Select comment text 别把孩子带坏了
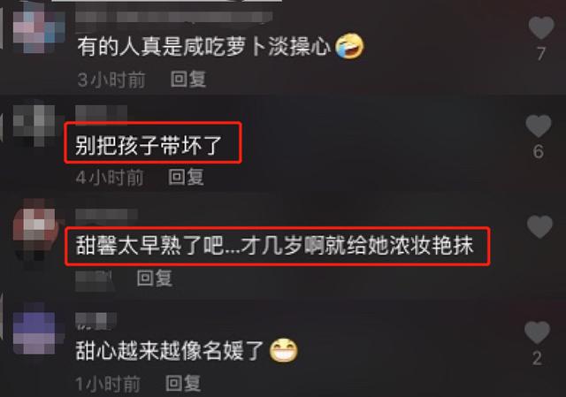Image resolution: width=566 pixels, height=397 pixels. click(x=148, y=145)
